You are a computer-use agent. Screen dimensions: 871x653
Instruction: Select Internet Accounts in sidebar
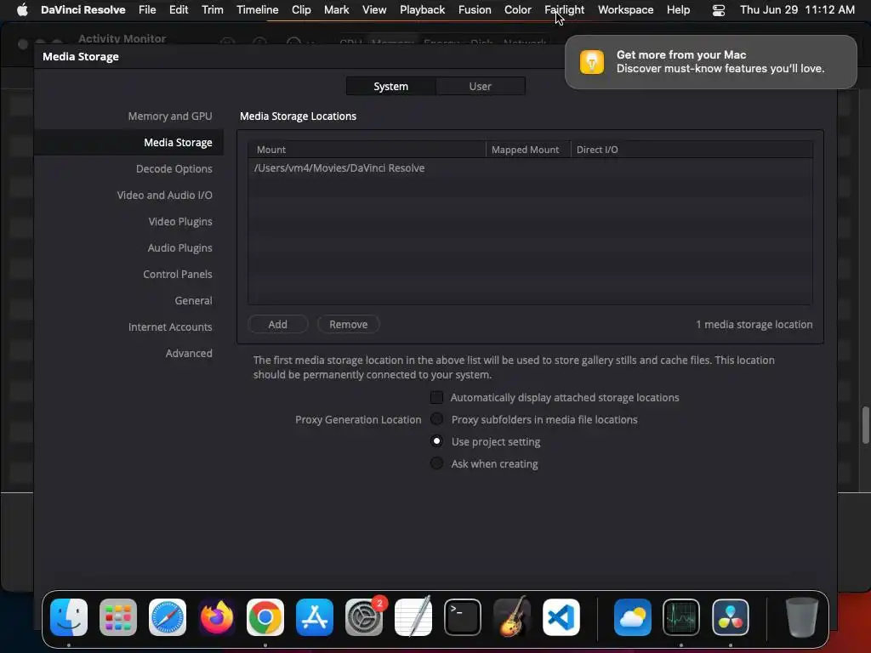point(170,327)
